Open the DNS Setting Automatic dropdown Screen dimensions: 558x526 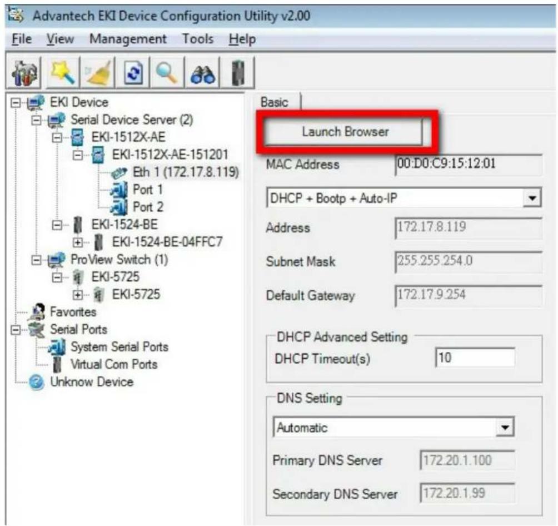click(x=505, y=428)
